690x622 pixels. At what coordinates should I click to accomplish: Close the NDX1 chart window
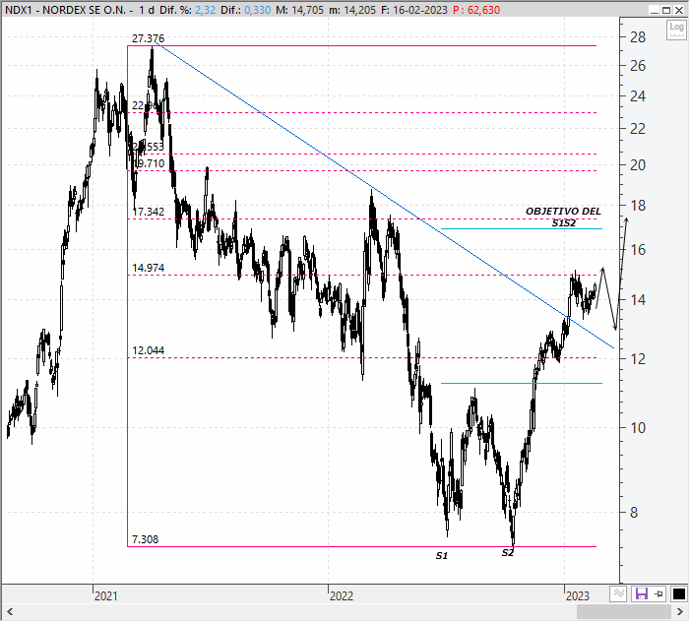click(679, 10)
